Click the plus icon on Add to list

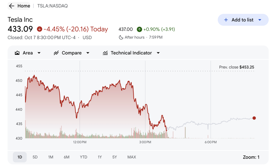(226, 20)
